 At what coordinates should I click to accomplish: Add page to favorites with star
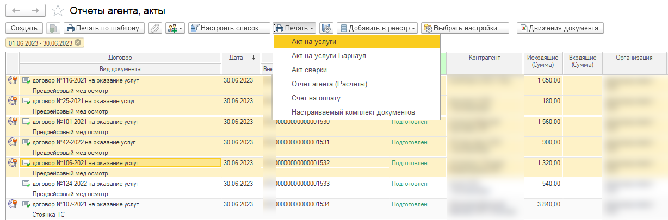tap(57, 10)
